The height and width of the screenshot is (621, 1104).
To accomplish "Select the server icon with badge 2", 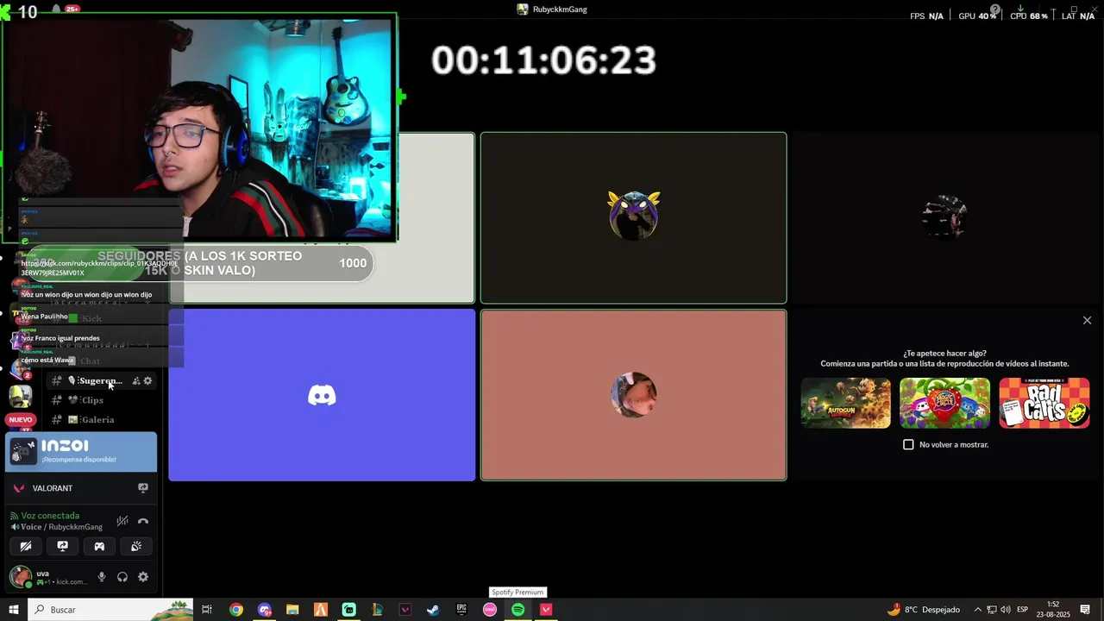I will (20, 369).
